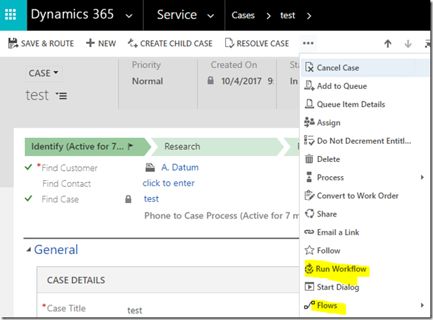Screen dimensions: 433x320
Task: Open the record menu icon beside test title
Action: pos(61,96)
